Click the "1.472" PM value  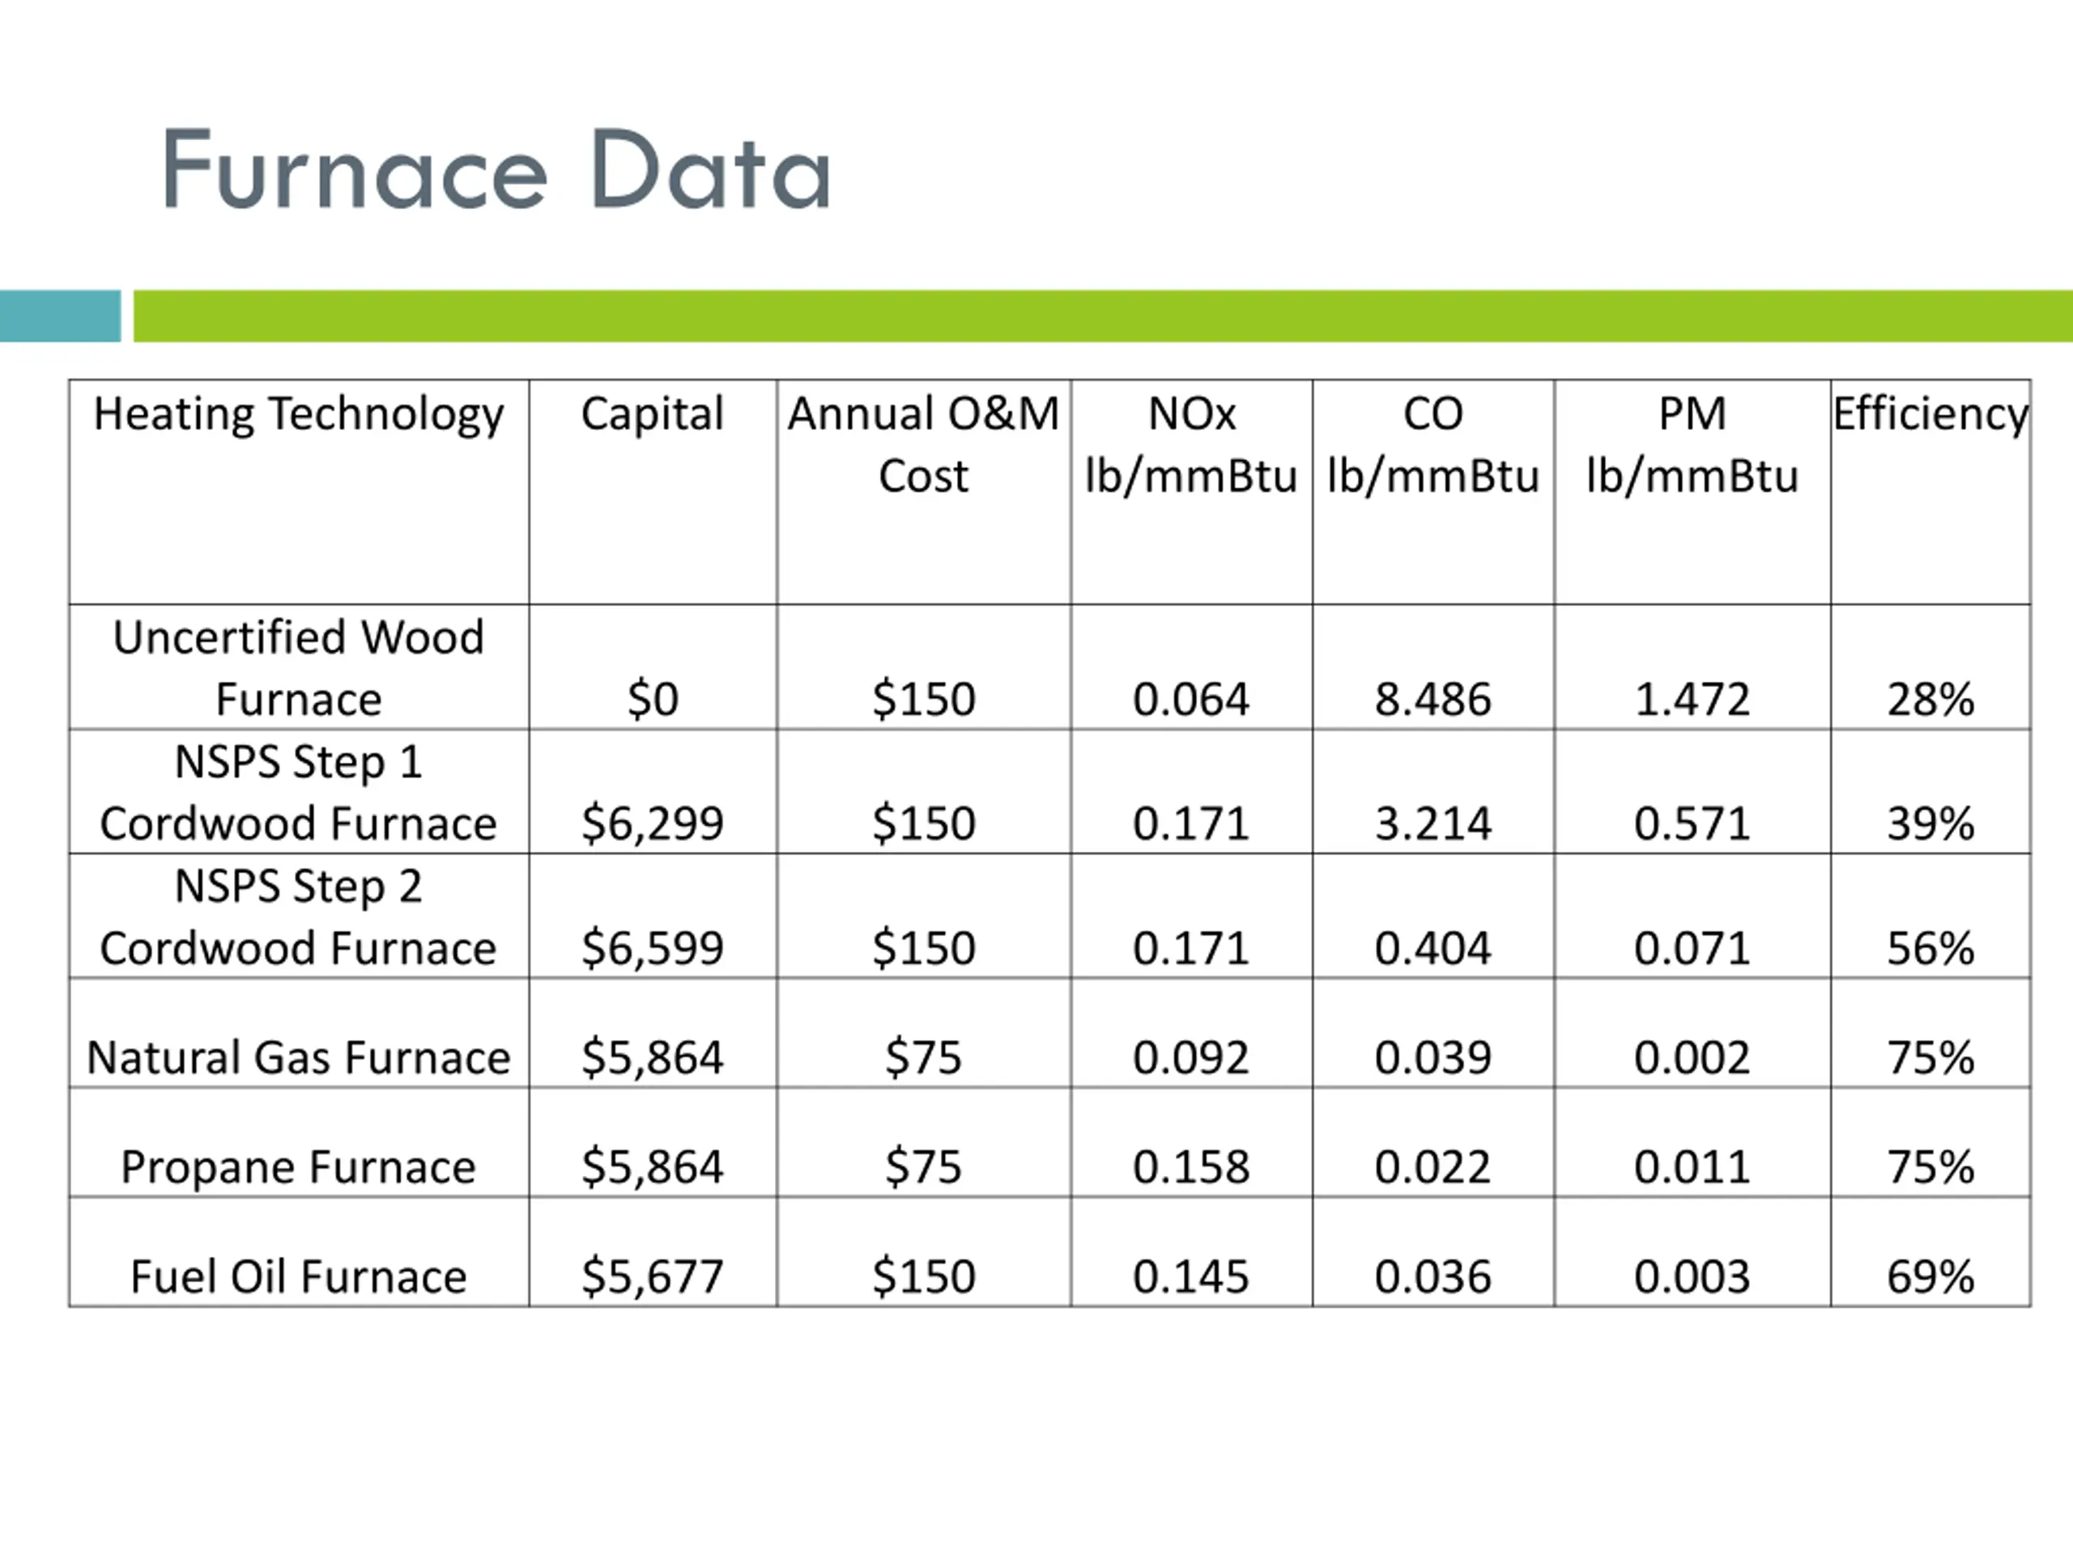tap(1692, 699)
